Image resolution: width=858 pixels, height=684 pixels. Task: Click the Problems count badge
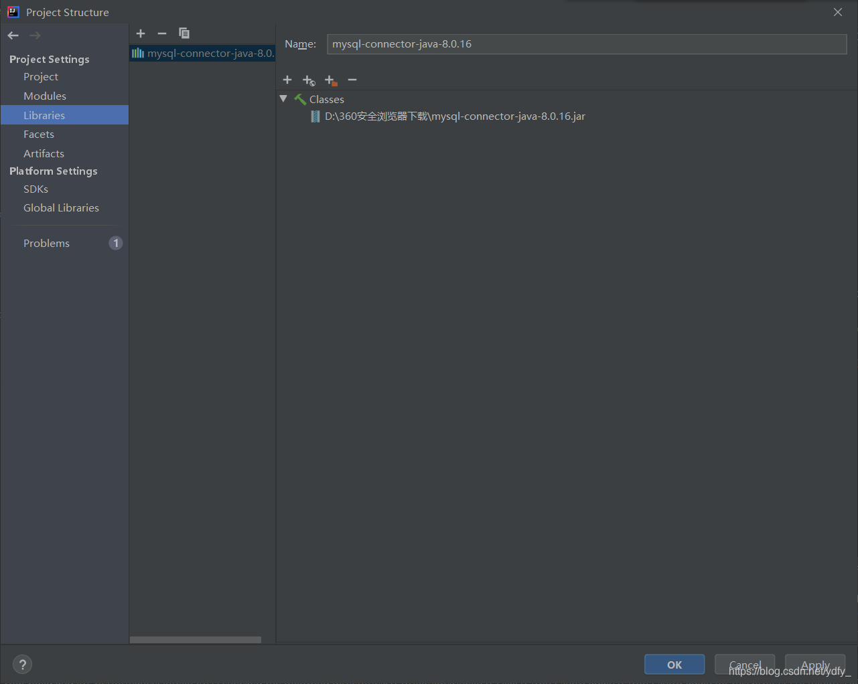(x=116, y=243)
